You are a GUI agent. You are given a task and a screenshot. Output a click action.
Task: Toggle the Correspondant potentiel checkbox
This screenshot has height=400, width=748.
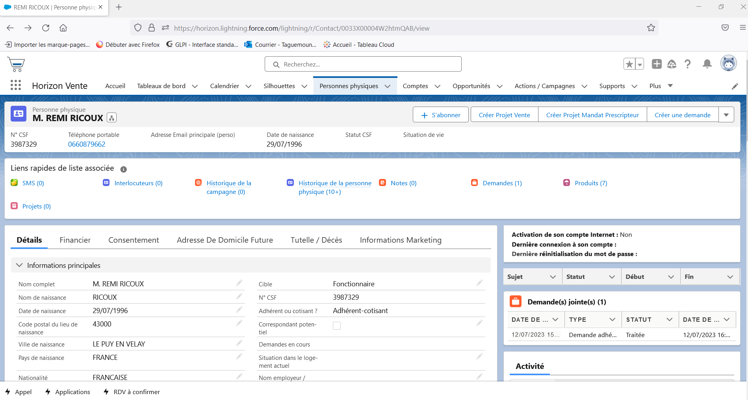(337, 326)
